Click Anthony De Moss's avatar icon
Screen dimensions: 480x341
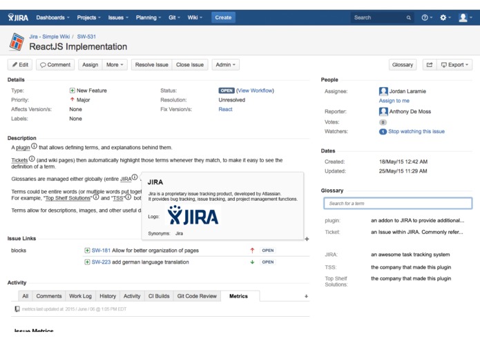pos(383,111)
